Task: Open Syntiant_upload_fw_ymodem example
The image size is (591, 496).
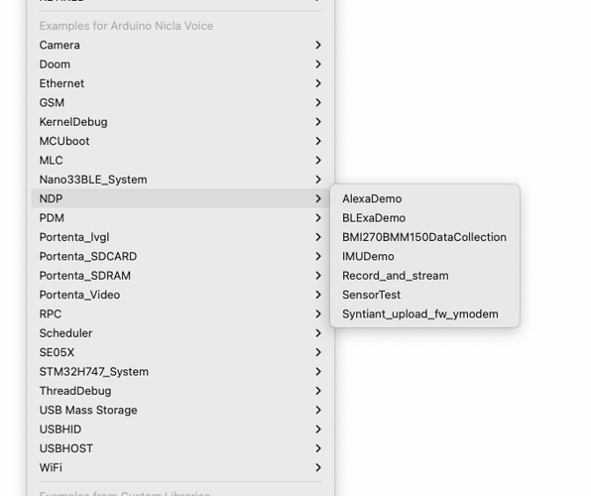Action: 424,314
